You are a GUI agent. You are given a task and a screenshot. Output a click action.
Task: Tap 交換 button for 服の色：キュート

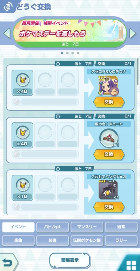109,154
